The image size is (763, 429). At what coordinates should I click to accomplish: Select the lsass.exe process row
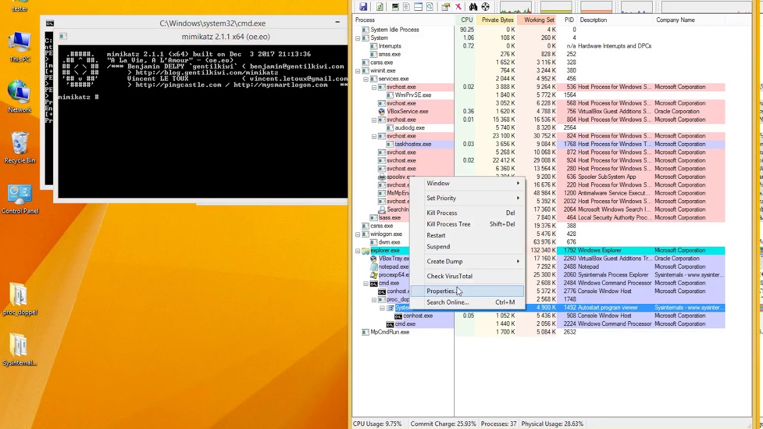pyautogui.click(x=539, y=218)
